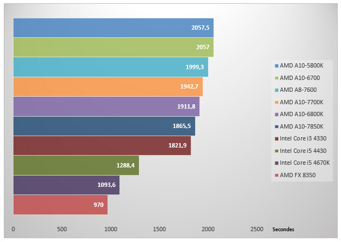Click the AMD A10-6700 legend color swatch

click(277, 78)
